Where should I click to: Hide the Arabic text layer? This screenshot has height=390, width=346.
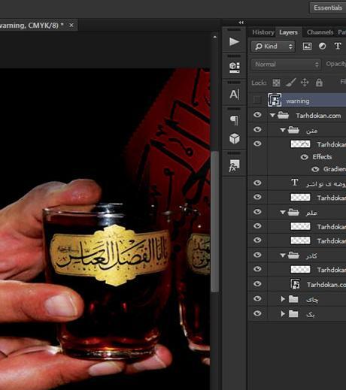[257, 183]
